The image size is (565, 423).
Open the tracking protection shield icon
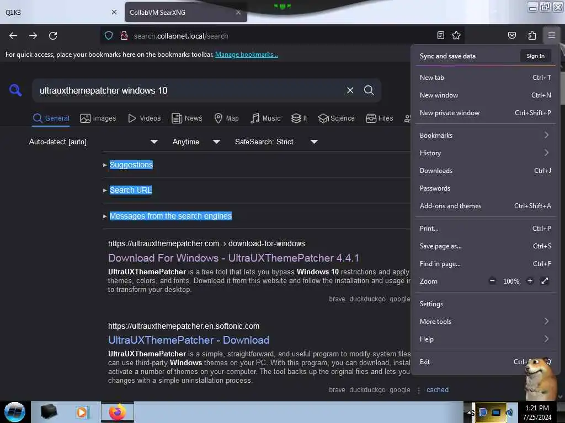(109, 35)
